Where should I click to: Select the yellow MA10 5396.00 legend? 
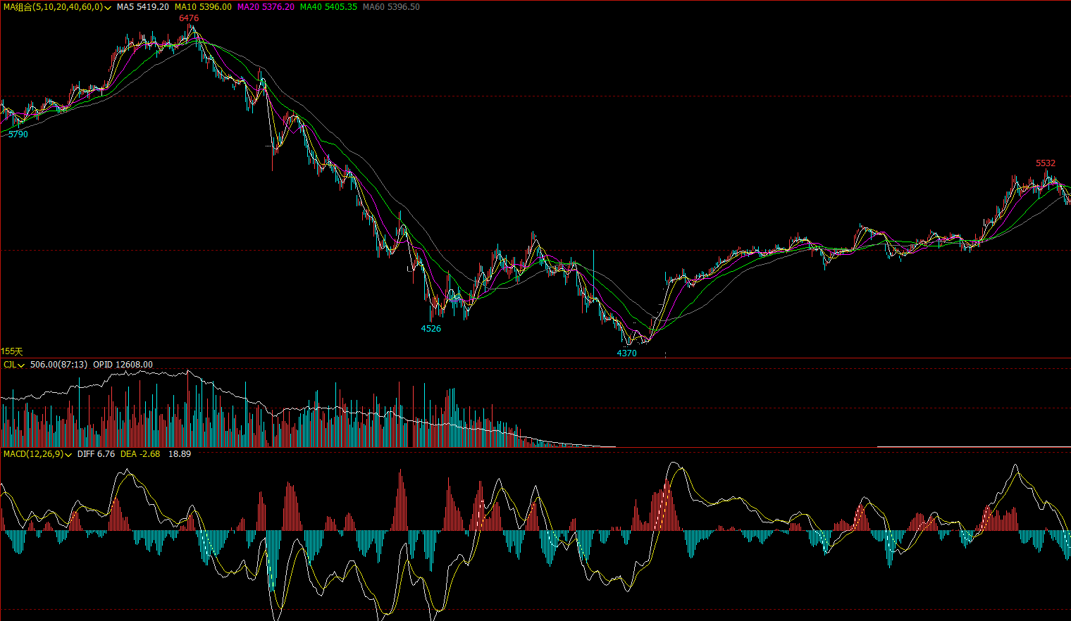[x=203, y=7]
